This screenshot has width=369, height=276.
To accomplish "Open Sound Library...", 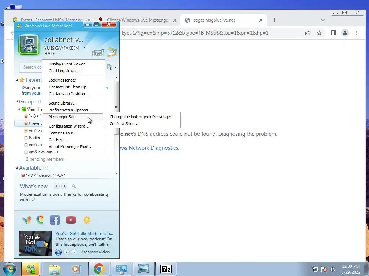I will pyautogui.click(x=73, y=103).
